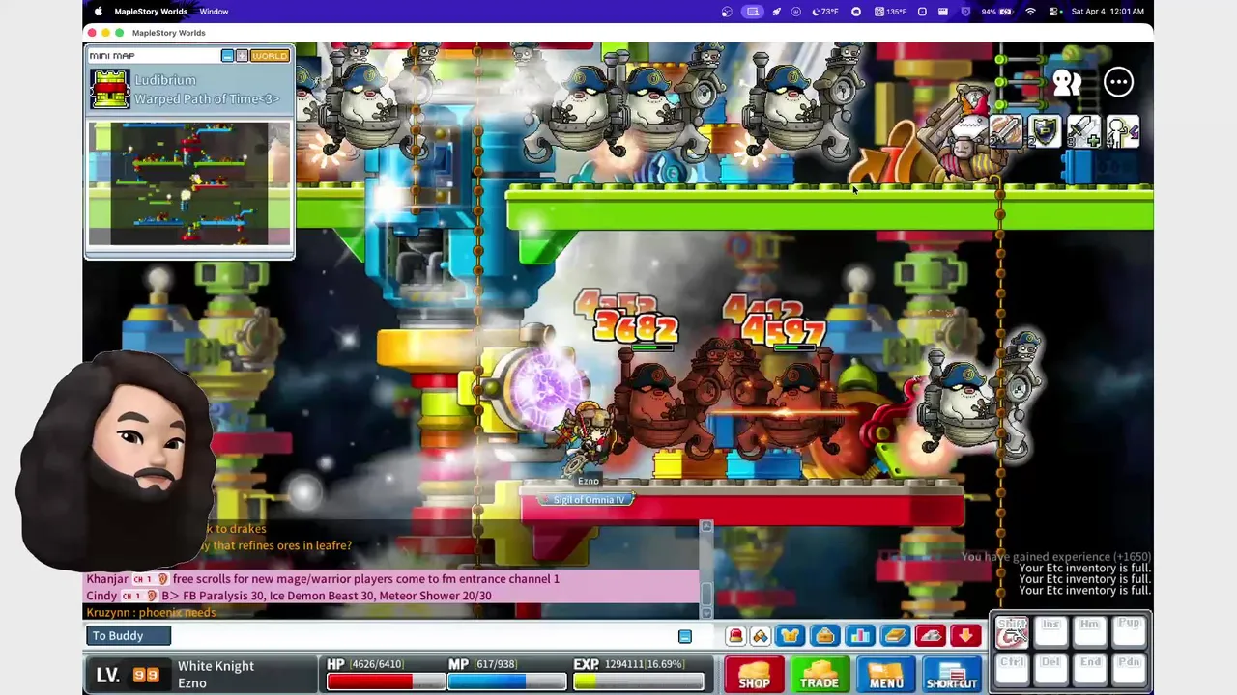
Task: Click the EXP yellow gauge bar
Action: click(638, 681)
